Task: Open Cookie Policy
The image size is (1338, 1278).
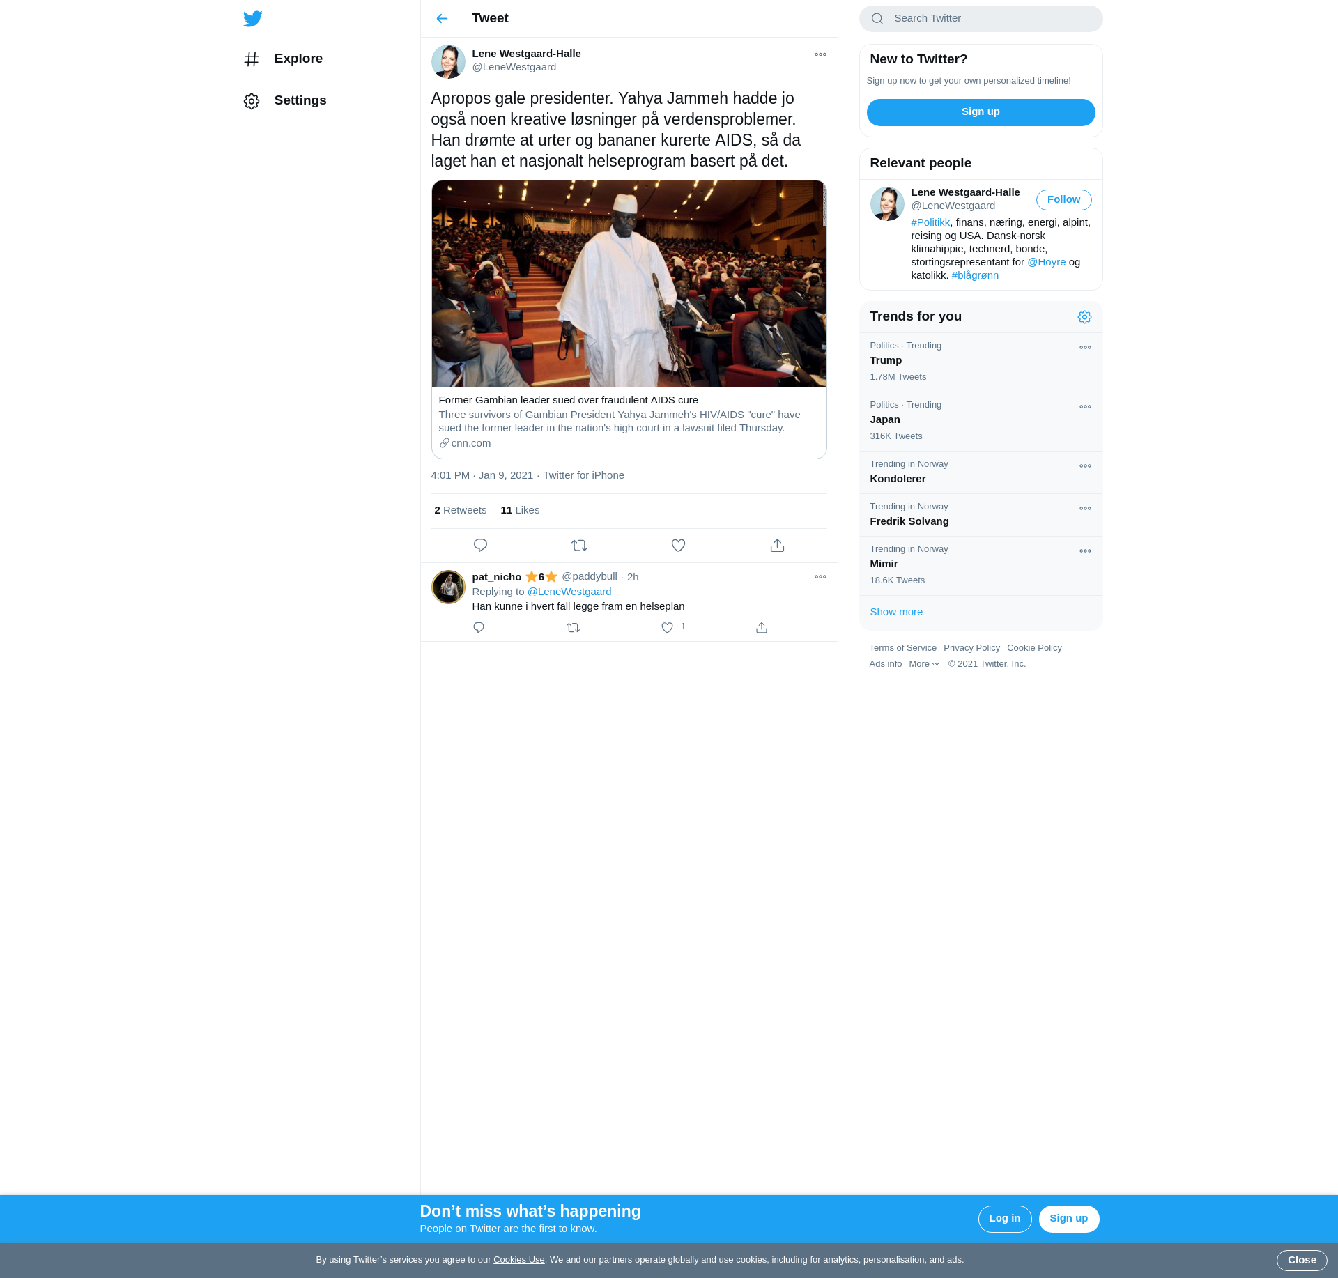Action: tap(1034, 648)
